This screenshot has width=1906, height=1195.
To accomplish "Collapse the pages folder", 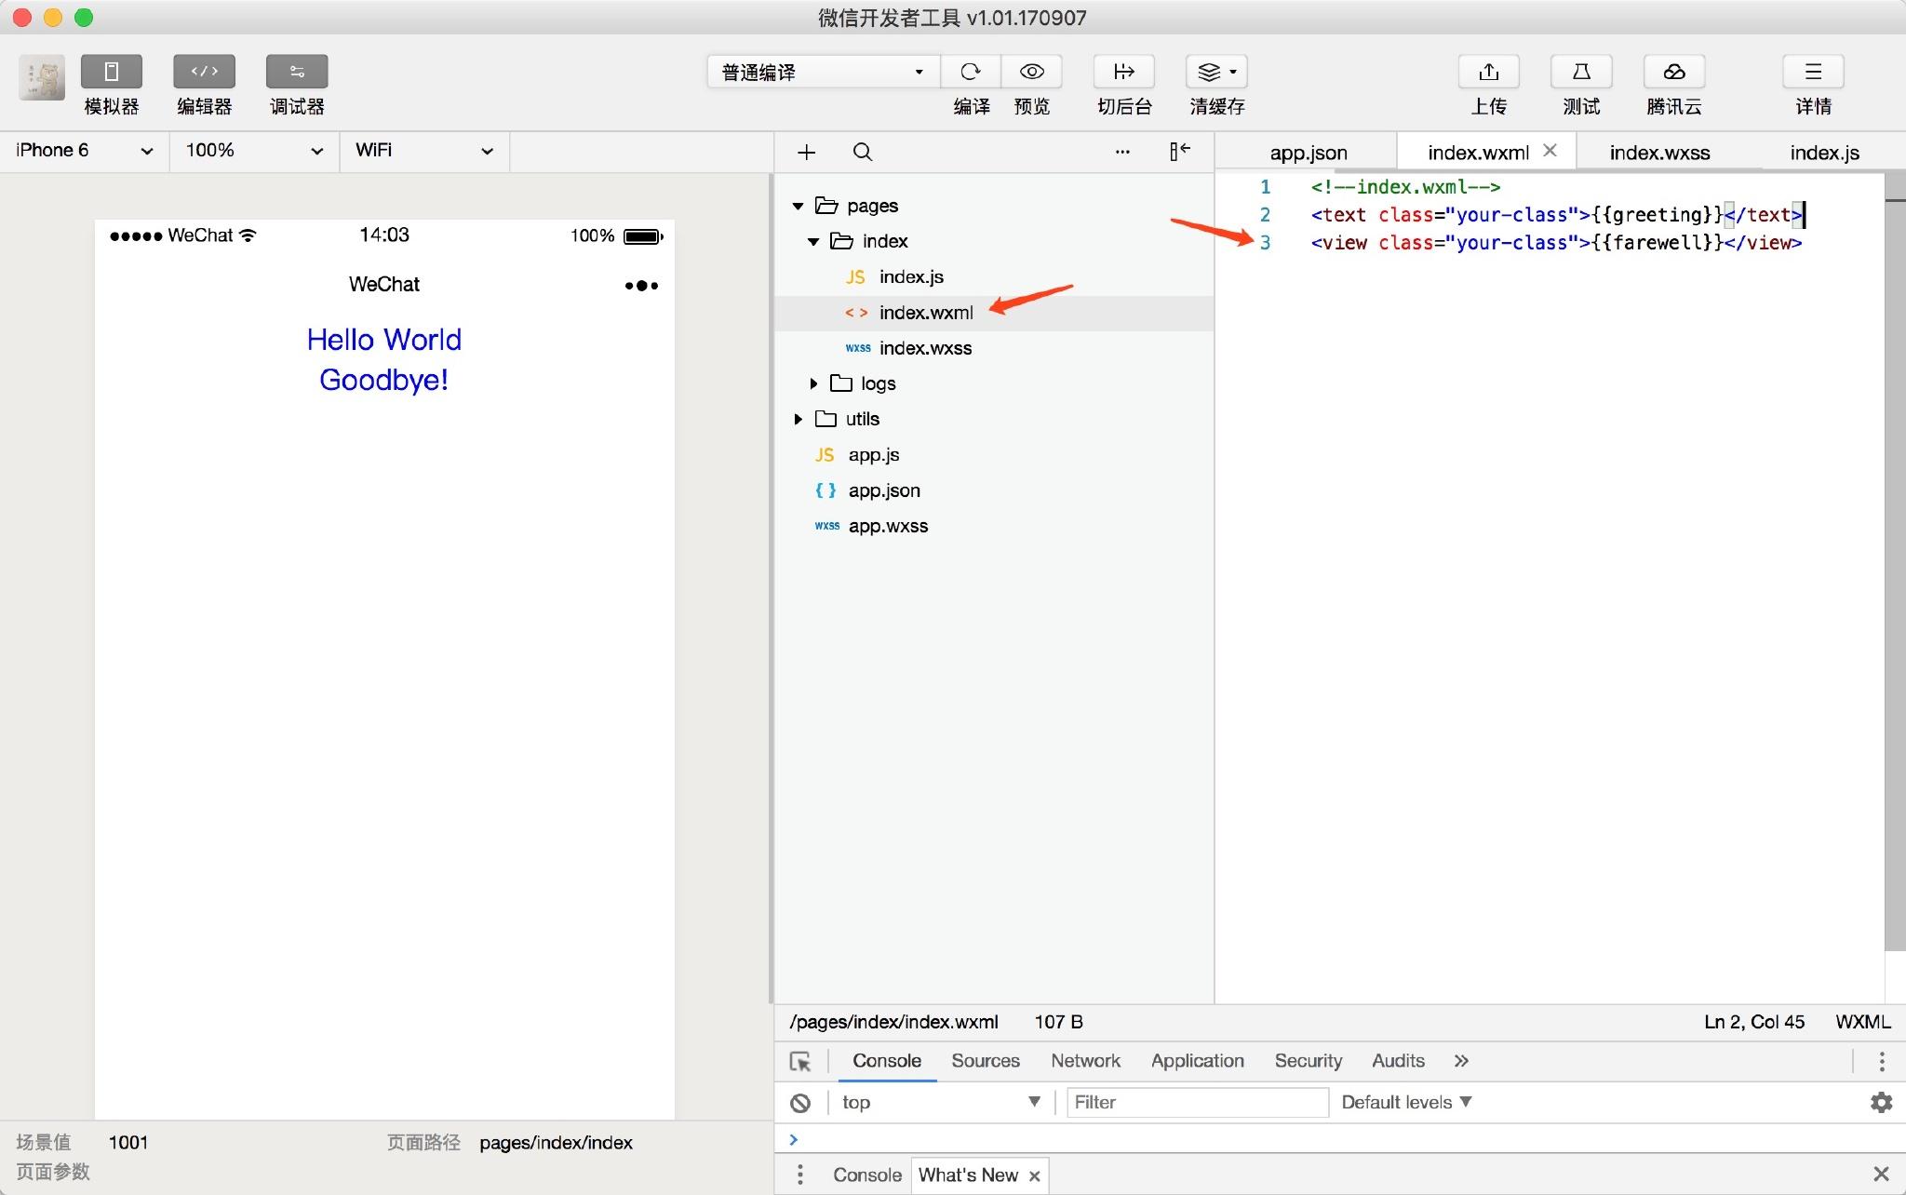I will [x=798, y=206].
